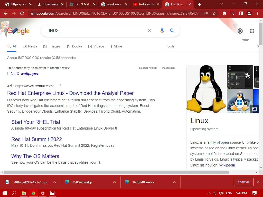The width and height of the screenshot is (263, 197).
Task: Open a new browser tab
Action: click(x=199, y=4)
